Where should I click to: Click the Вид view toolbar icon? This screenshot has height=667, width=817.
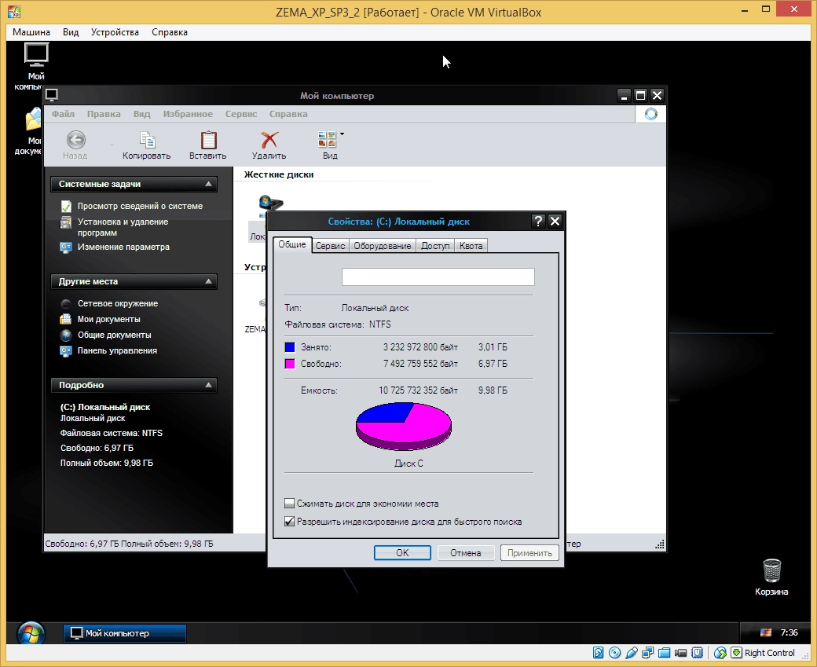coord(328,139)
